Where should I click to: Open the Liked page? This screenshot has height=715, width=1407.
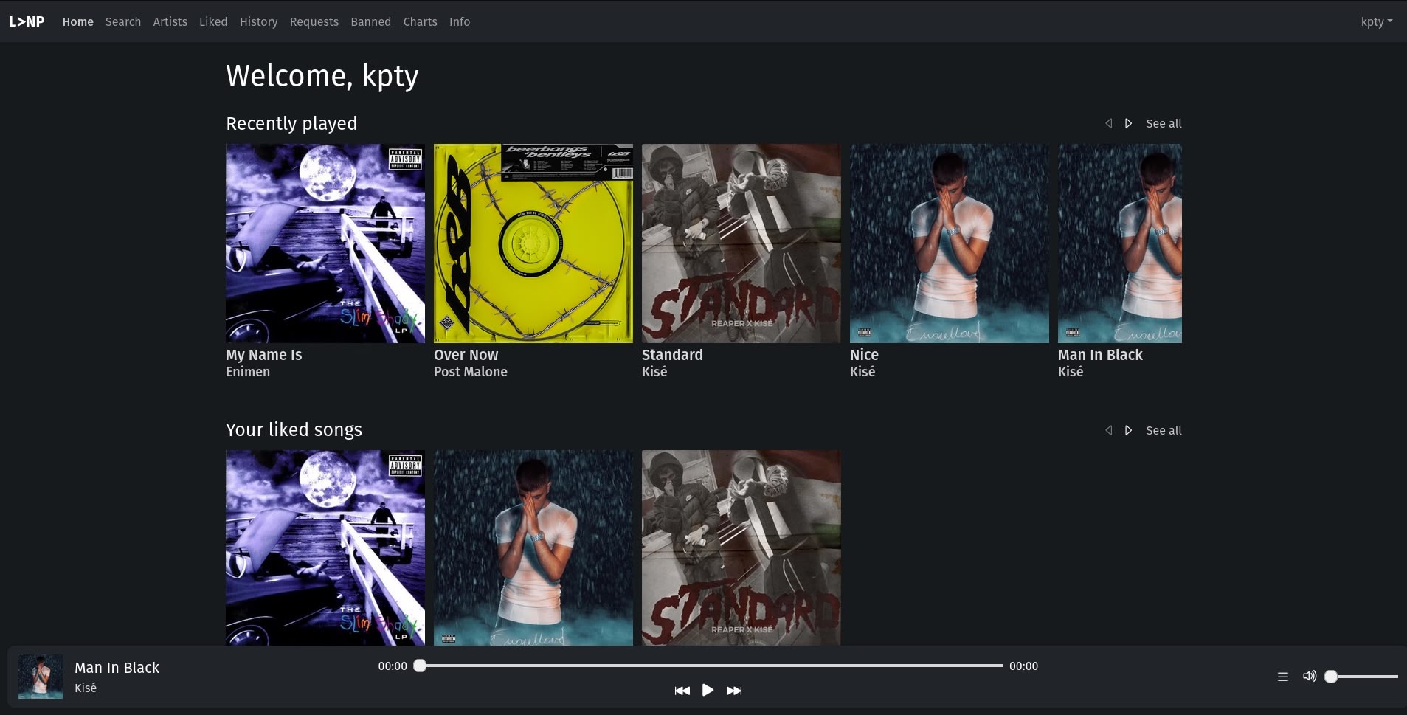[x=213, y=21]
